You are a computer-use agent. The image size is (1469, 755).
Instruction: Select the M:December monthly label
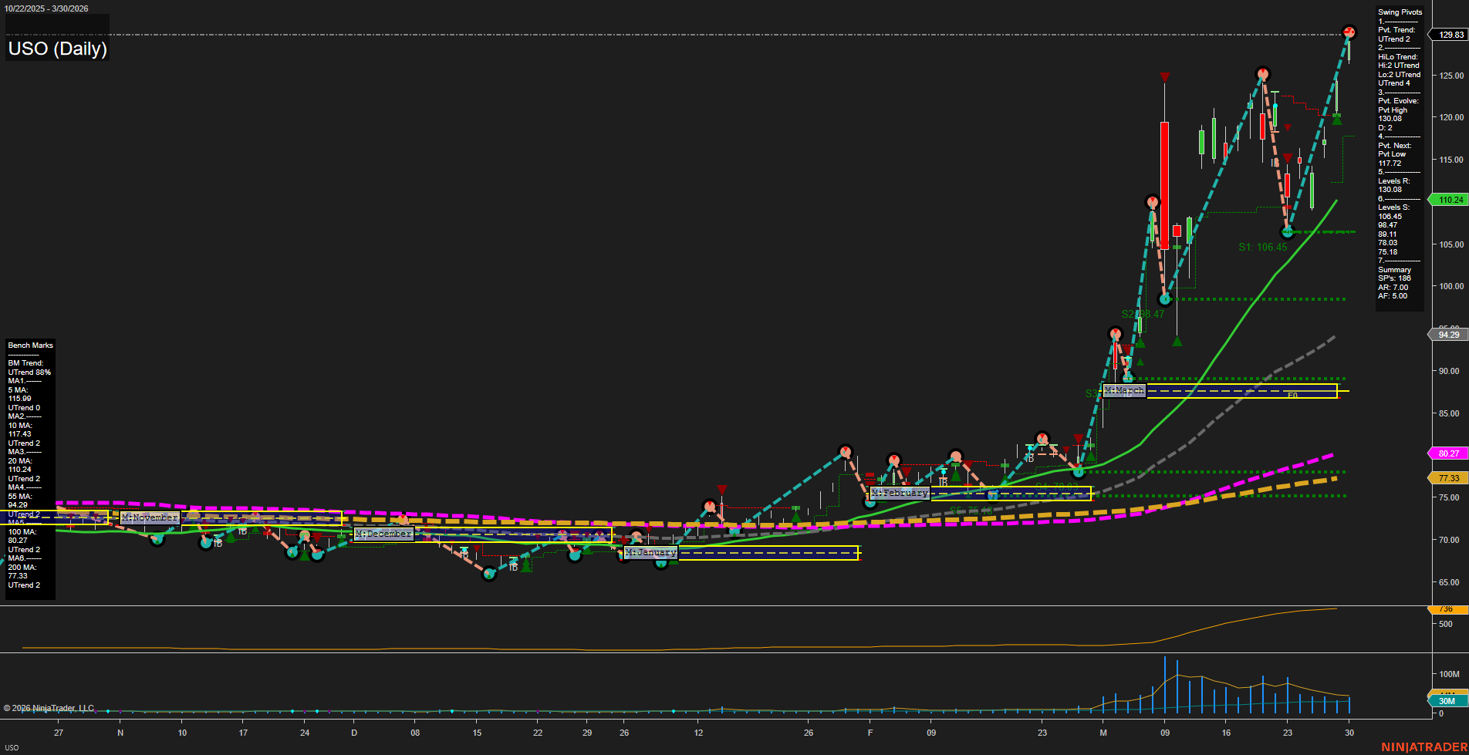point(383,534)
